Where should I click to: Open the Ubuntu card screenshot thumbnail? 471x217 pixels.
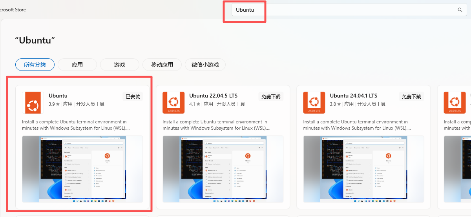tap(82, 169)
